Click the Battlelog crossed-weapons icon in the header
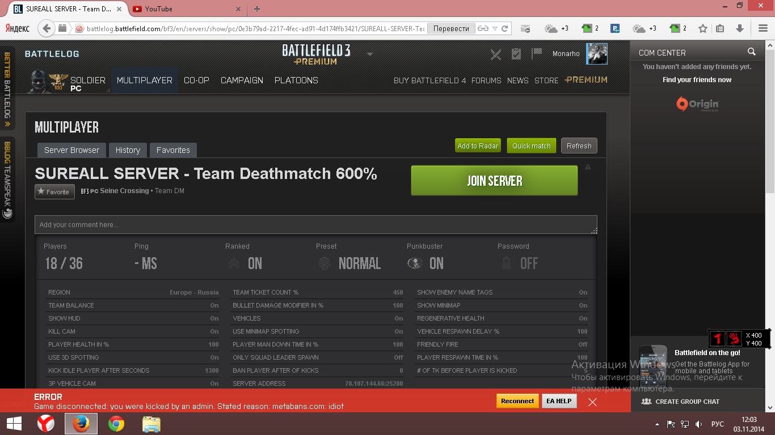 [x=496, y=54]
